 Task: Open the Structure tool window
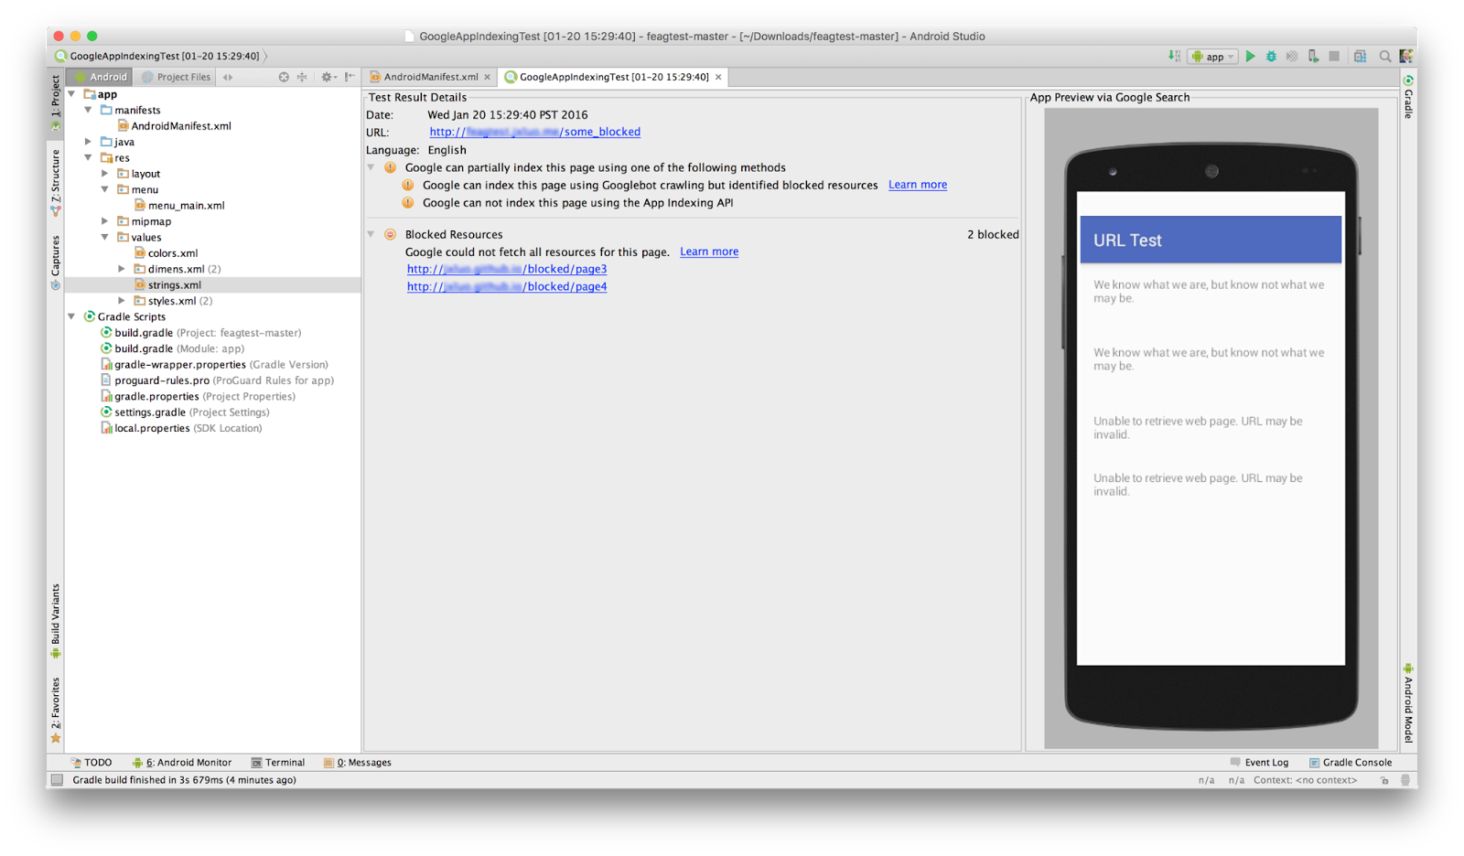(x=56, y=183)
